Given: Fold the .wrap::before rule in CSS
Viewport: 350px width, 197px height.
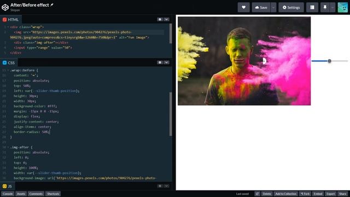Looking at the screenshot, I should coord(8,70).
